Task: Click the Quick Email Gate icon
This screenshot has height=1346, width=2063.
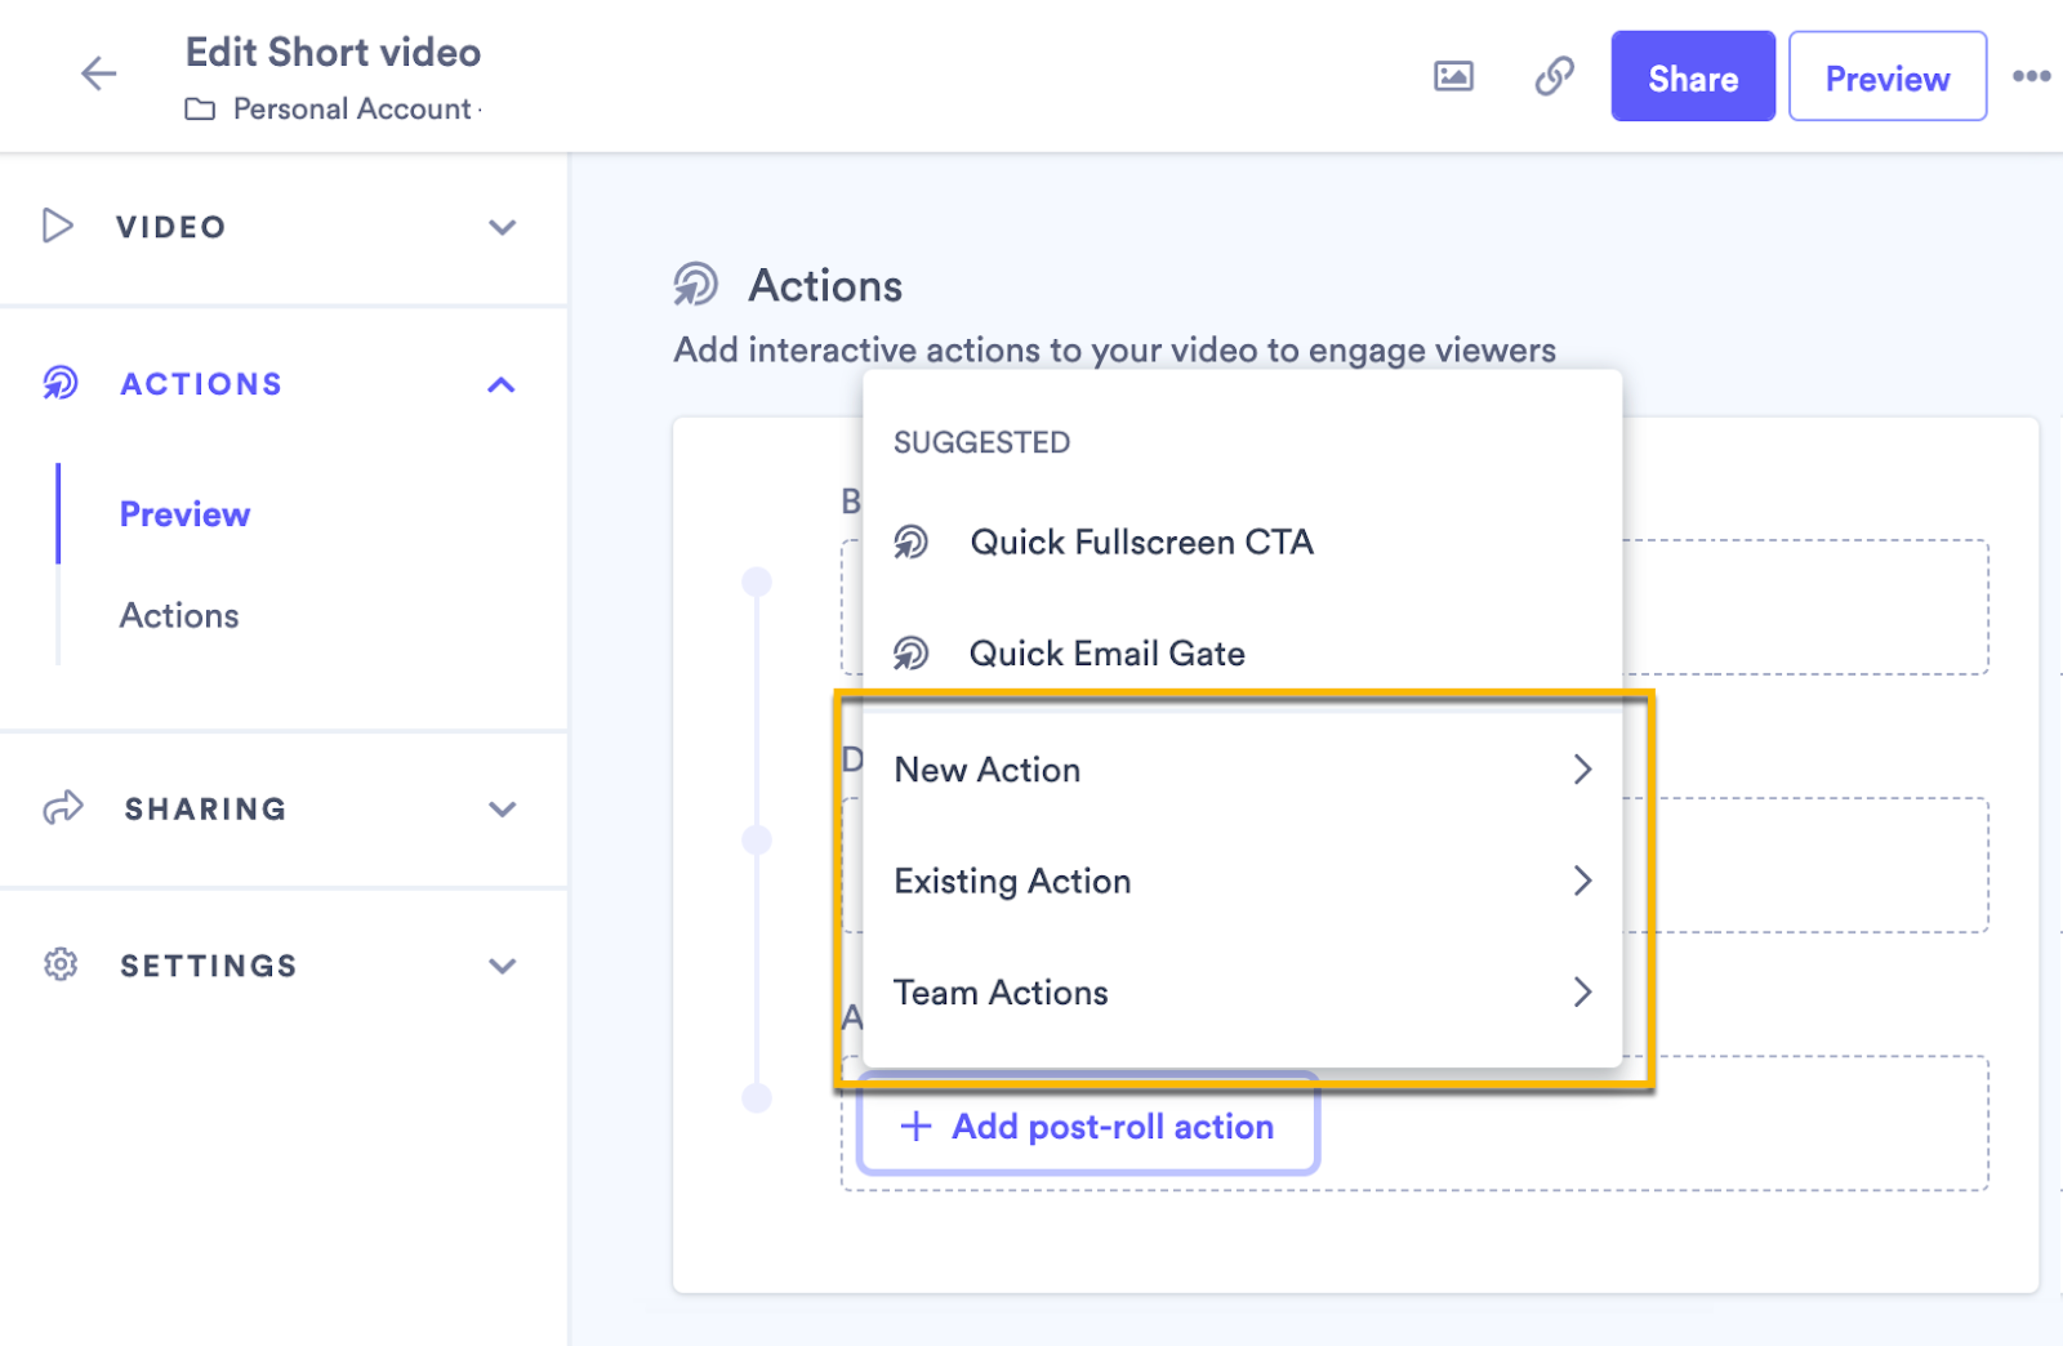Action: 911,654
